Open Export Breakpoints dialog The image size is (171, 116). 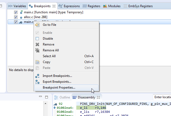[x=66, y=82]
